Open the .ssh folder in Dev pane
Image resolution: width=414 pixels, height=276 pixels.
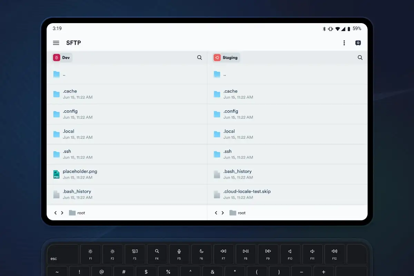(127, 154)
